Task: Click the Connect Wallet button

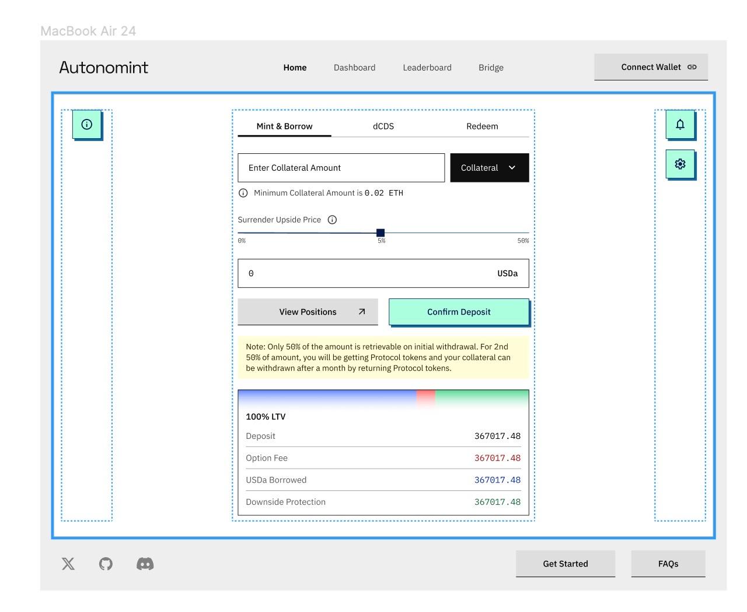Action: pos(651,67)
